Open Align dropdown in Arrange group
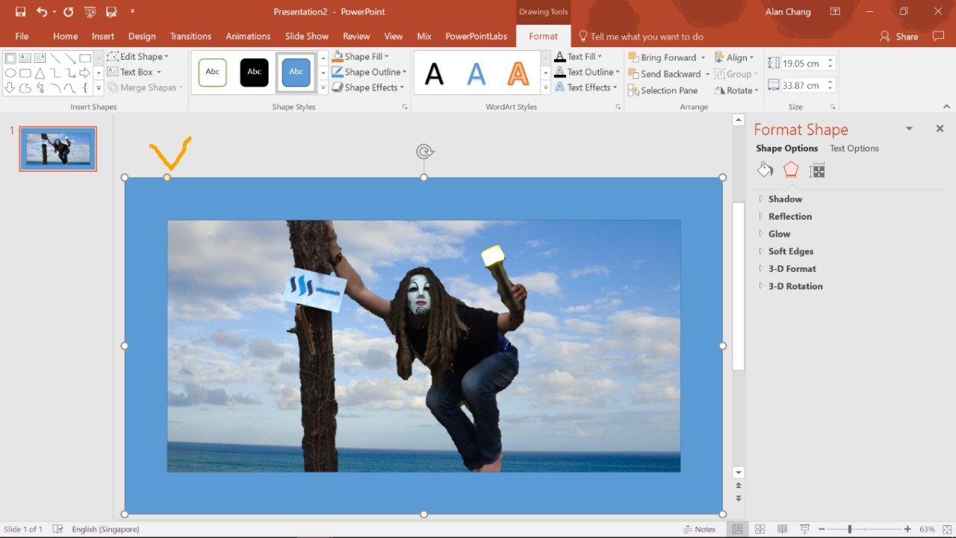Screen dimensions: 956x538 tap(734, 58)
